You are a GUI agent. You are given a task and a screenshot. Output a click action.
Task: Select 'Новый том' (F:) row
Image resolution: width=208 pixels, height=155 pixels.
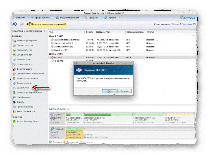point(122,50)
